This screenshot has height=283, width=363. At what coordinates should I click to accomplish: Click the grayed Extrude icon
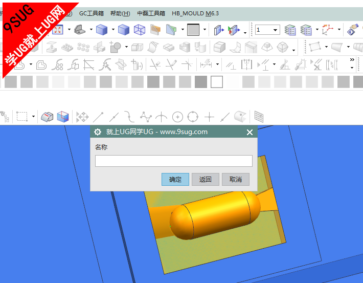[x=52, y=47]
